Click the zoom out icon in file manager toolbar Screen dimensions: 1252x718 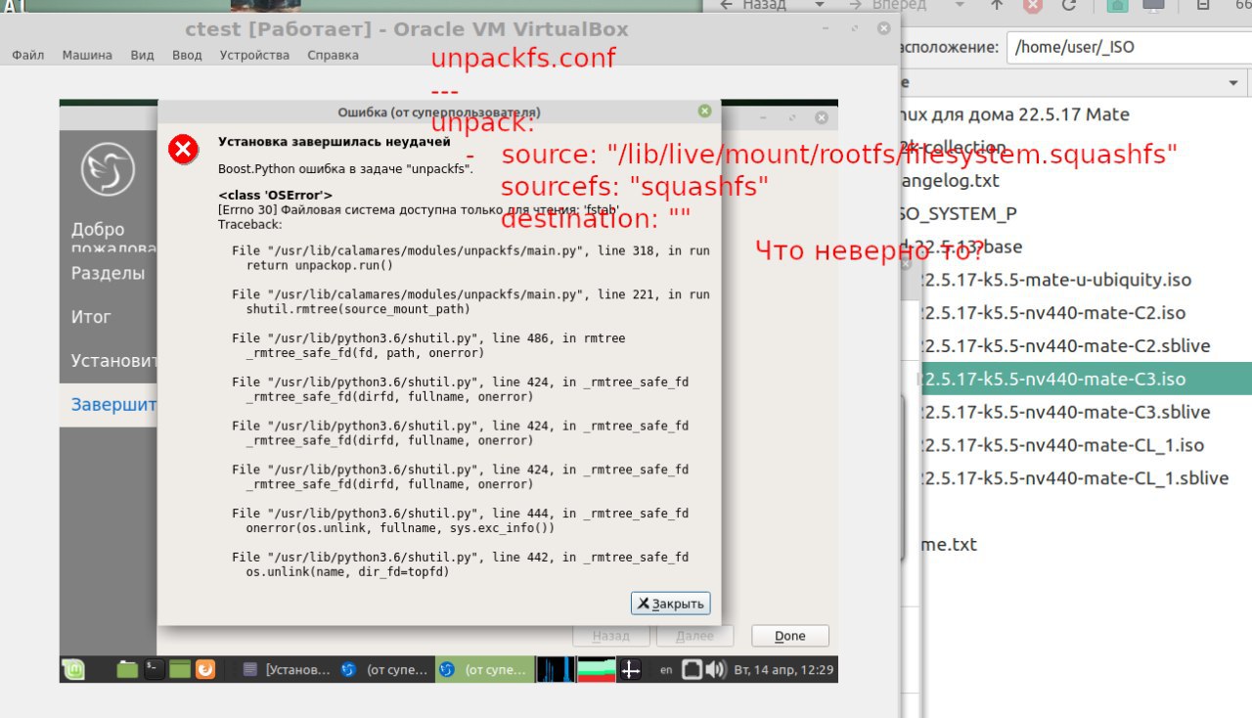pyautogui.click(x=1203, y=5)
